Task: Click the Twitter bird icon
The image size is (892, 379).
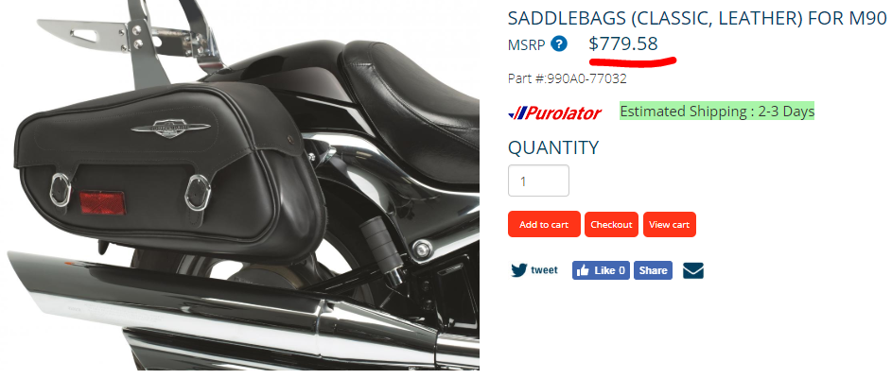Action: click(x=518, y=270)
